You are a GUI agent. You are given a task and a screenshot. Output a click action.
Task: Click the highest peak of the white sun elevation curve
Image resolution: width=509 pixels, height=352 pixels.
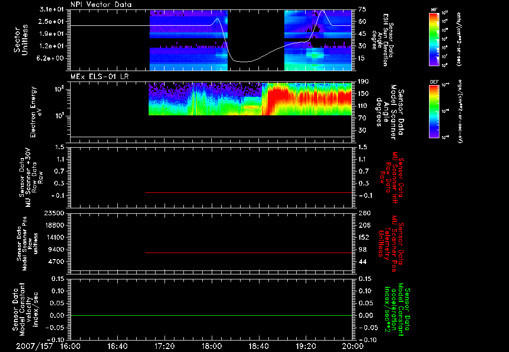coord(322,10)
